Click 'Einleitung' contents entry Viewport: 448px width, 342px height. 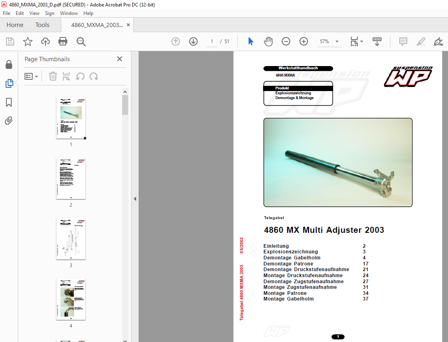pos(276,246)
